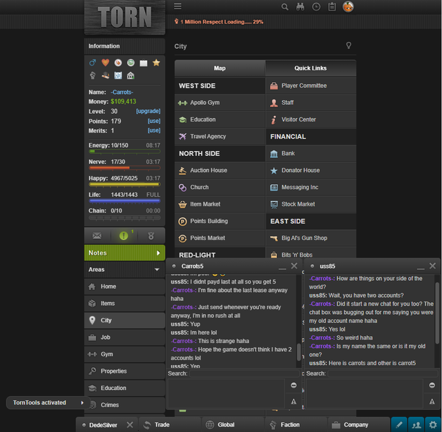Screen dimensions: 442x432
Task: Click the Happy progress bar
Action: pos(124,184)
